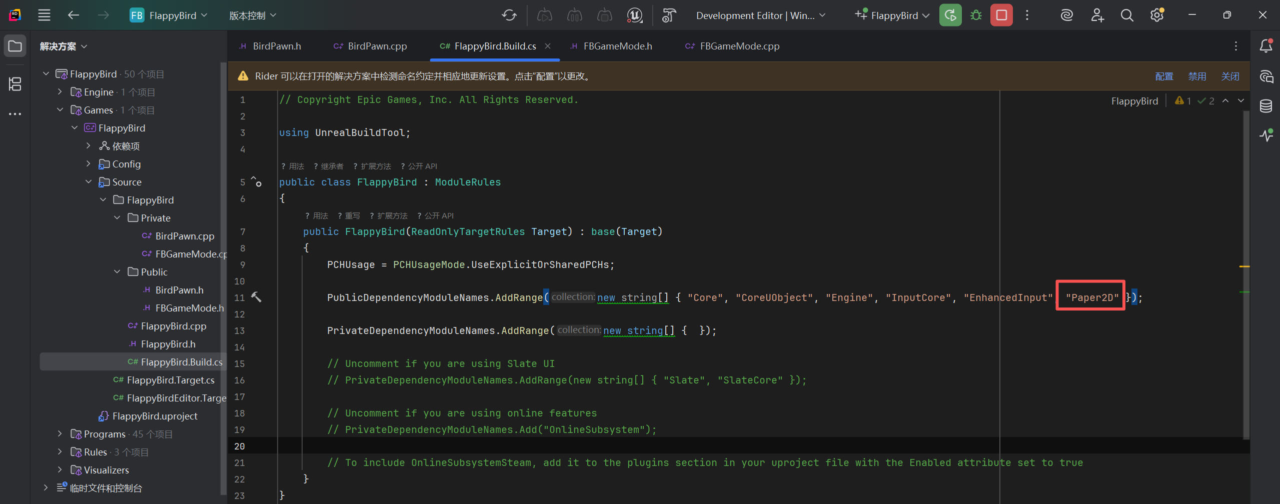This screenshot has width=1280, height=504.
Task: Open the 解决方案 view dropdown
Action: [x=64, y=46]
